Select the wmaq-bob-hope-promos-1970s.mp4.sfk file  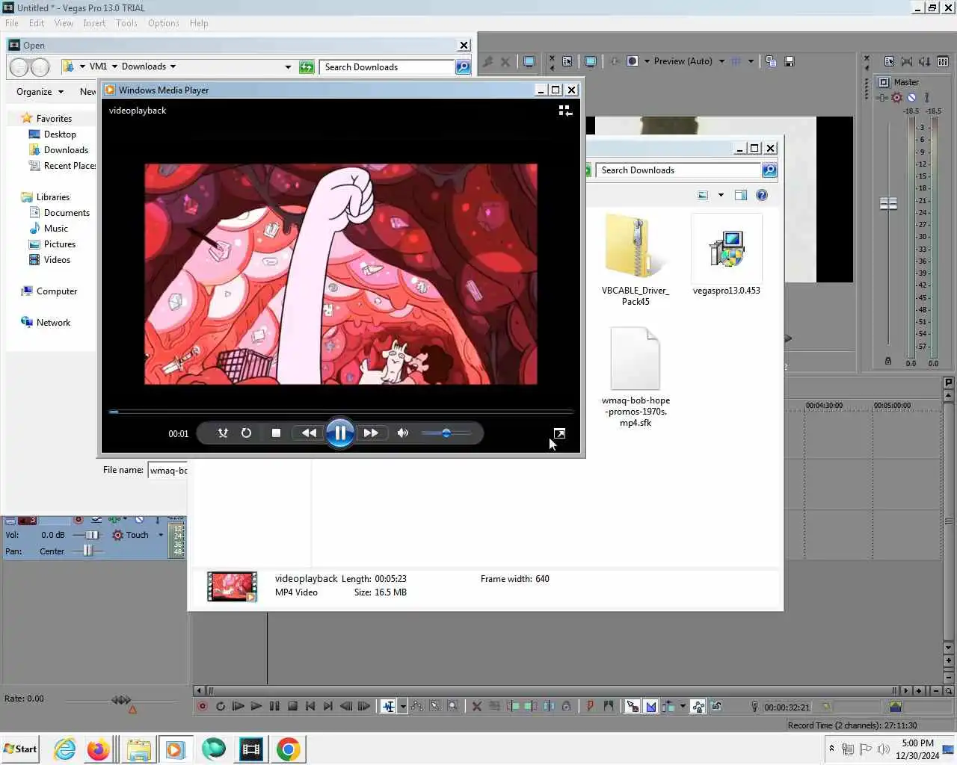tap(636, 377)
